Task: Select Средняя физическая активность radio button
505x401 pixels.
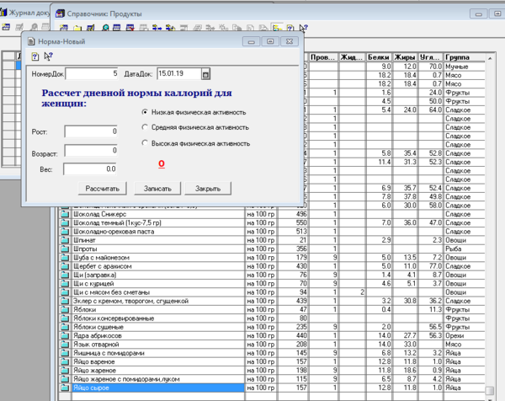Action: (145, 127)
